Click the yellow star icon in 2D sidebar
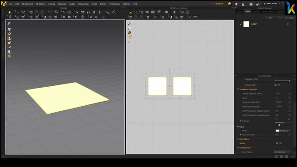The height and width of the screenshot is (167, 297). pyautogui.click(x=129, y=37)
